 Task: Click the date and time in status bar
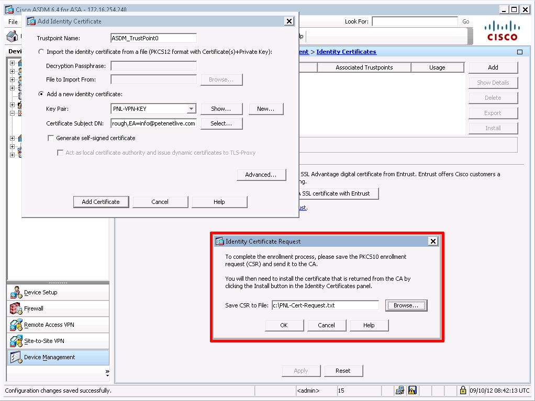pyautogui.click(x=499, y=391)
